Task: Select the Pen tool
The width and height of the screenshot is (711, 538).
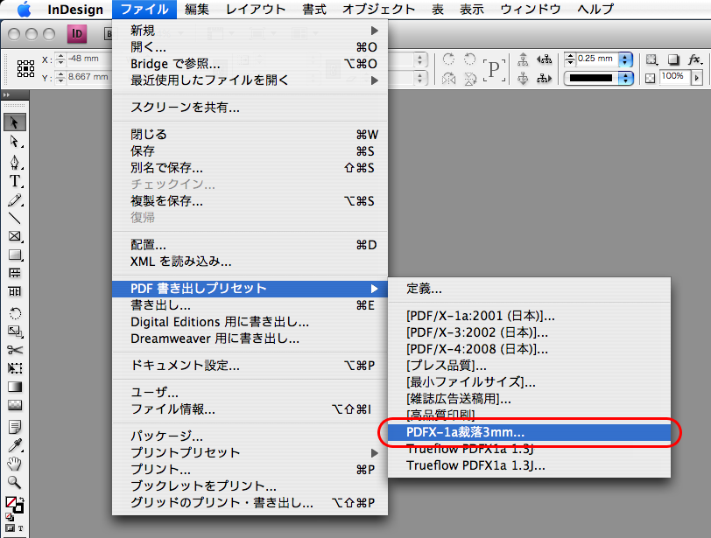Action: [15, 162]
